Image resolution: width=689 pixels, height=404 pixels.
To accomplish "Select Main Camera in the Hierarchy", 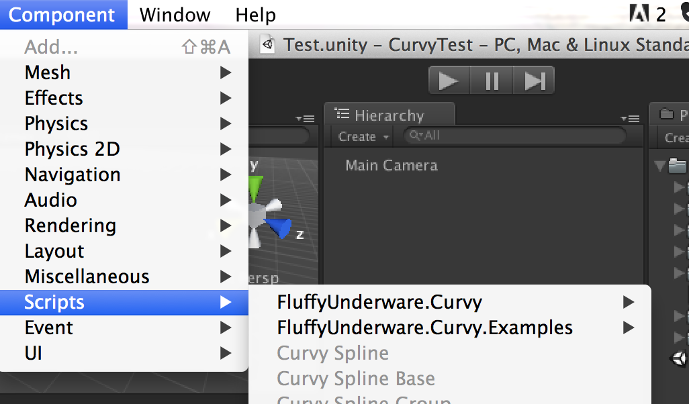I will (391, 166).
